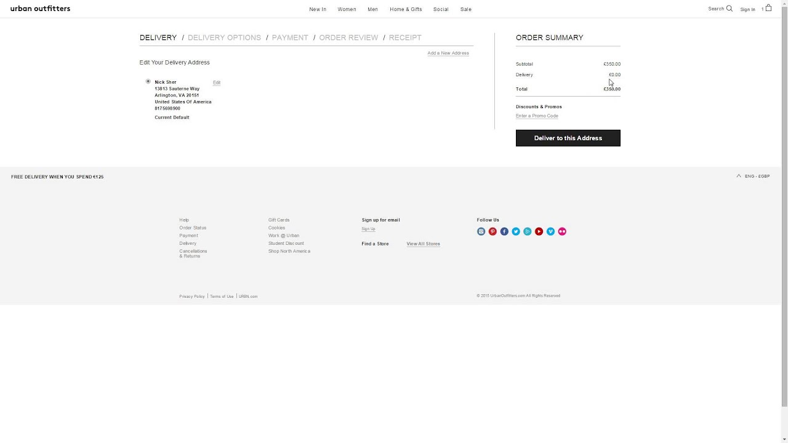Click the Total £350.00 amount

612,89
